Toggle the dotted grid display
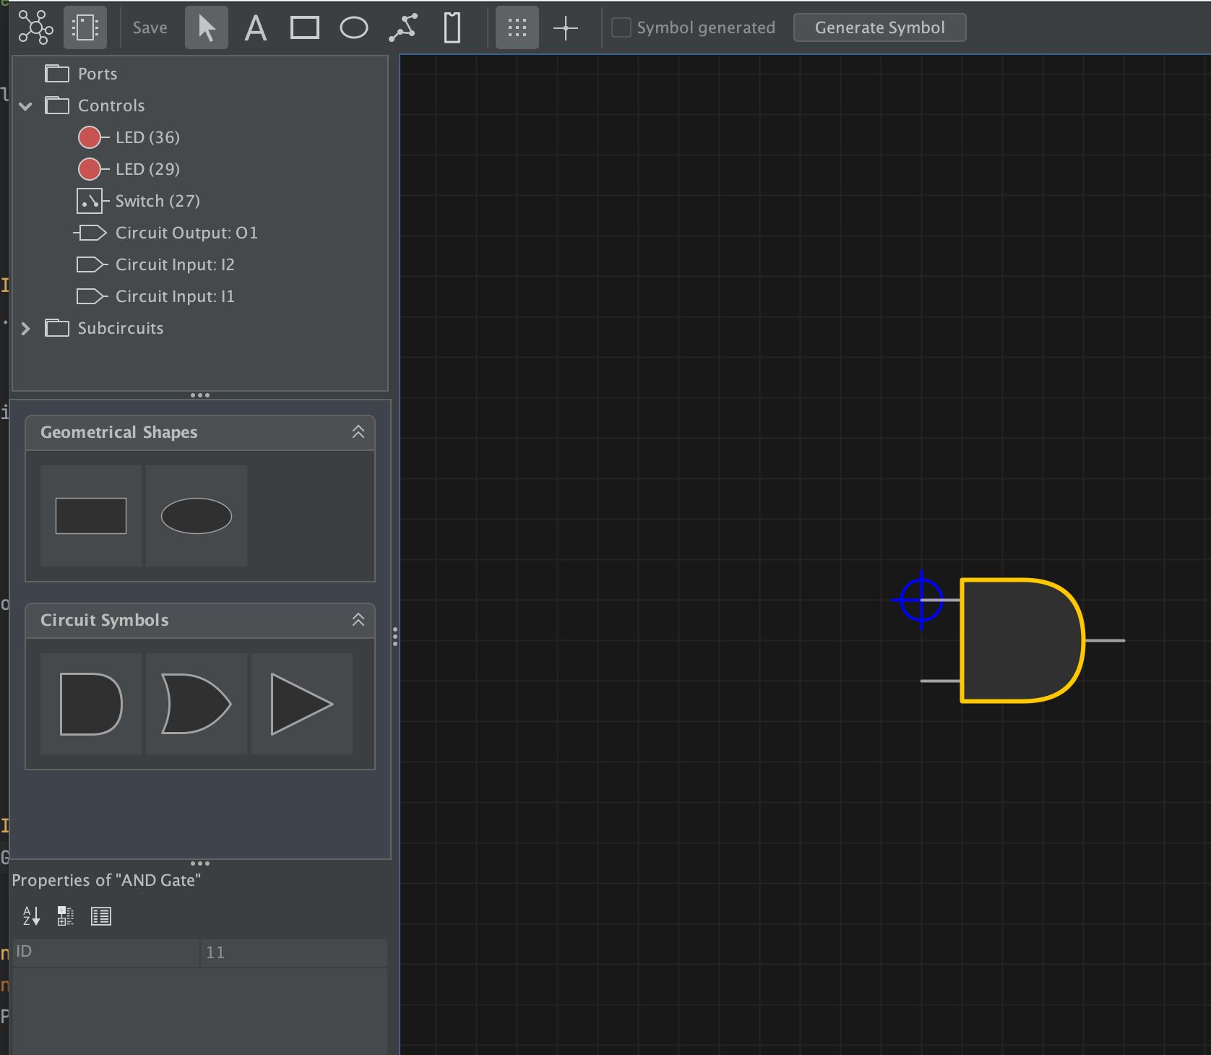Viewport: 1211px width, 1055px height. coord(517,27)
